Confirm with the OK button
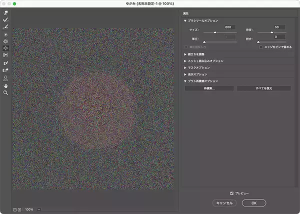The width and height of the screenshot is (300, 214). pyautogui.click(x=254, y=203)
